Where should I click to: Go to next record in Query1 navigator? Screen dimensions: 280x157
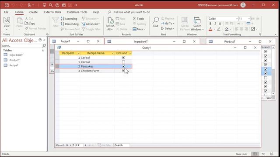click(86, 145)
